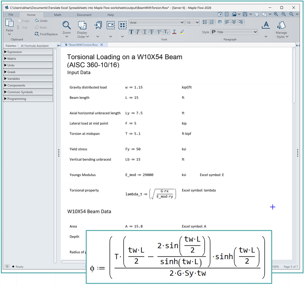This screenshot has height=286, width=305.
Task: Switch to the Document ribbon tab
Action: click(x=84, y=15)
